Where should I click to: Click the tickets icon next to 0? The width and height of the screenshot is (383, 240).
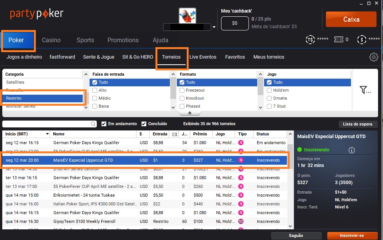pyautogui.click(x=338, y=39)
